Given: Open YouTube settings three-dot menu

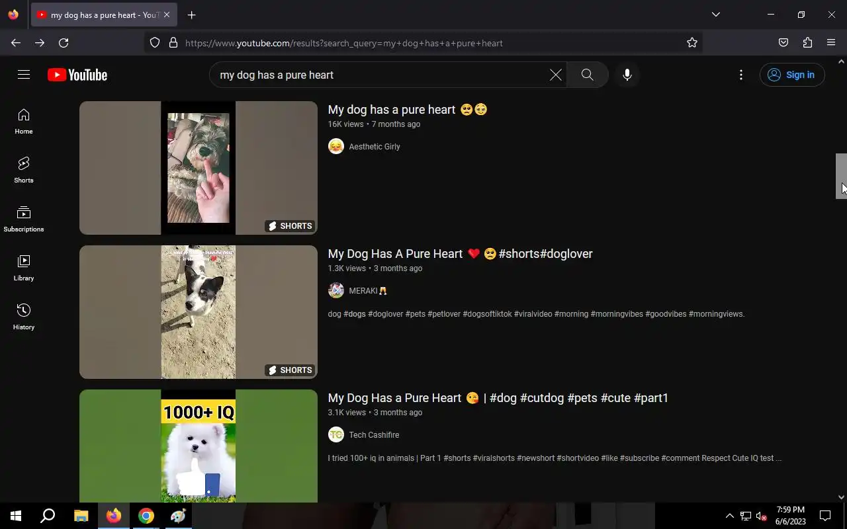Looking at the screenshot, I should (x=741, y=75).
